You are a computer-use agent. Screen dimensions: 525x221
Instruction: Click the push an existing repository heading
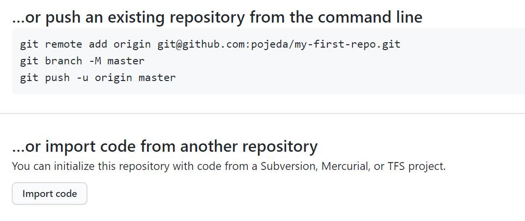(x=217, y=17)
